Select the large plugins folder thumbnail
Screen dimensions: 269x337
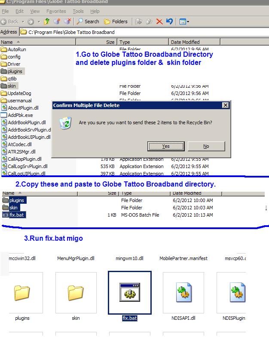pyautogui.click(x=22, y=293)
